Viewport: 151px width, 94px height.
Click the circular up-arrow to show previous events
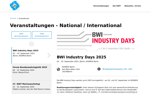(x=31, y=44)
